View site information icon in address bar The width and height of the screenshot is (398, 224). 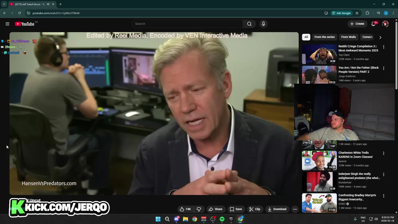[x=28, y=13]
